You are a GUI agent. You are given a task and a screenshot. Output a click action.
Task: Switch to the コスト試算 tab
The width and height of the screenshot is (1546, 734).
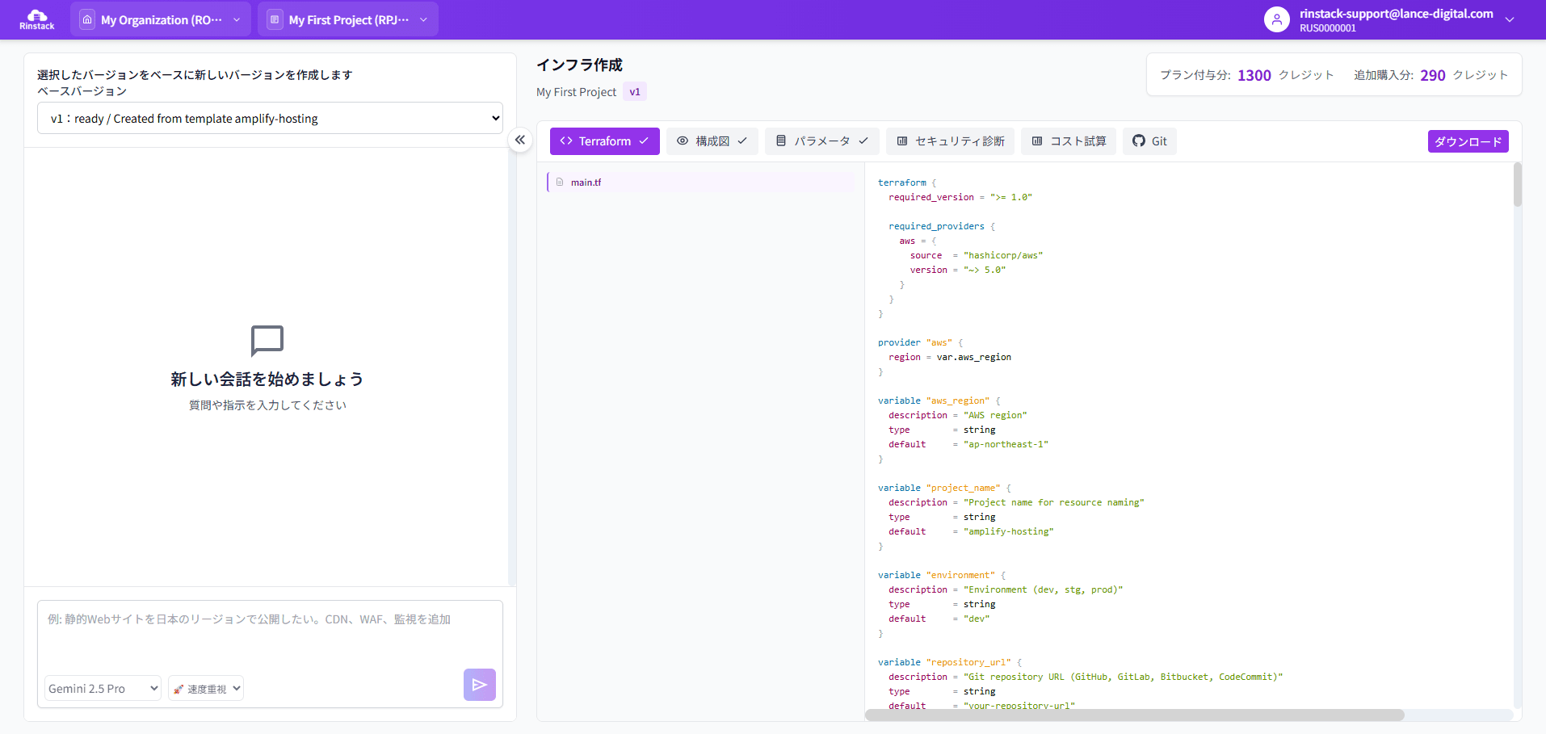1069,141
